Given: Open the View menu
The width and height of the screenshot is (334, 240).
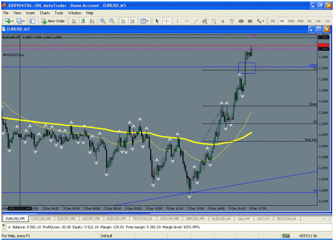Looking at the screenshot, I should point(17,13).
